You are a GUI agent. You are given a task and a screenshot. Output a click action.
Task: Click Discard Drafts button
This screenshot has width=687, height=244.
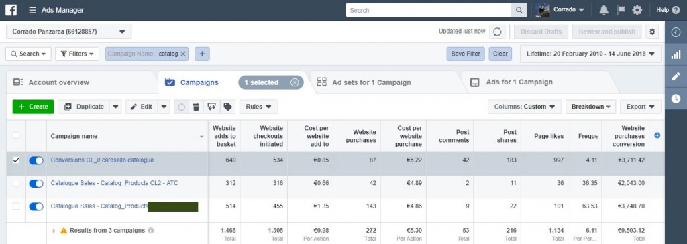[541, 32]
